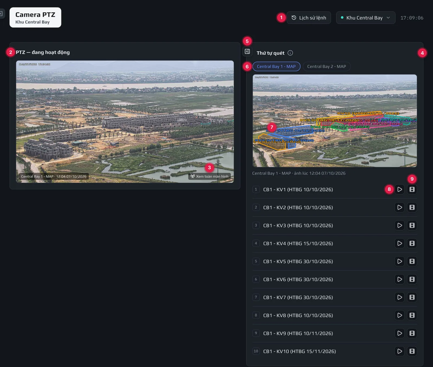Open the Lịch sử lệnh command history
The width and height of the screenshot is (433, 367).
pos(309,18)
